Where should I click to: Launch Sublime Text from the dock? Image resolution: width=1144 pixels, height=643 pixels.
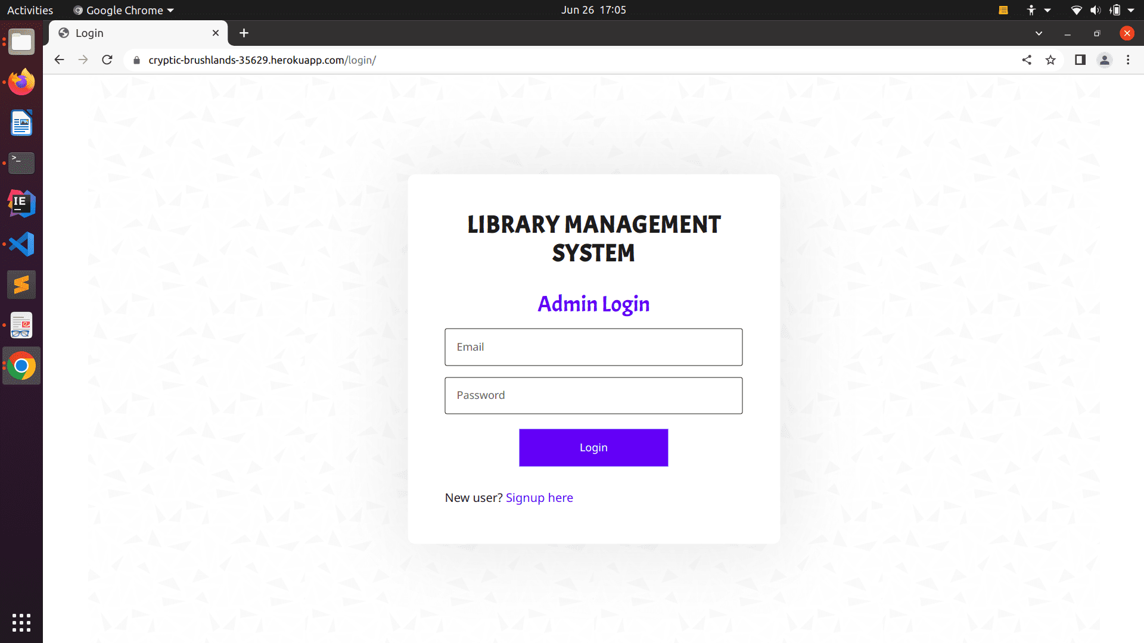coord(21,285)
